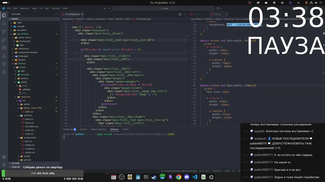Open Discord in dock
The height and width of the screenshot is (182, 325).
coord(187,177)
